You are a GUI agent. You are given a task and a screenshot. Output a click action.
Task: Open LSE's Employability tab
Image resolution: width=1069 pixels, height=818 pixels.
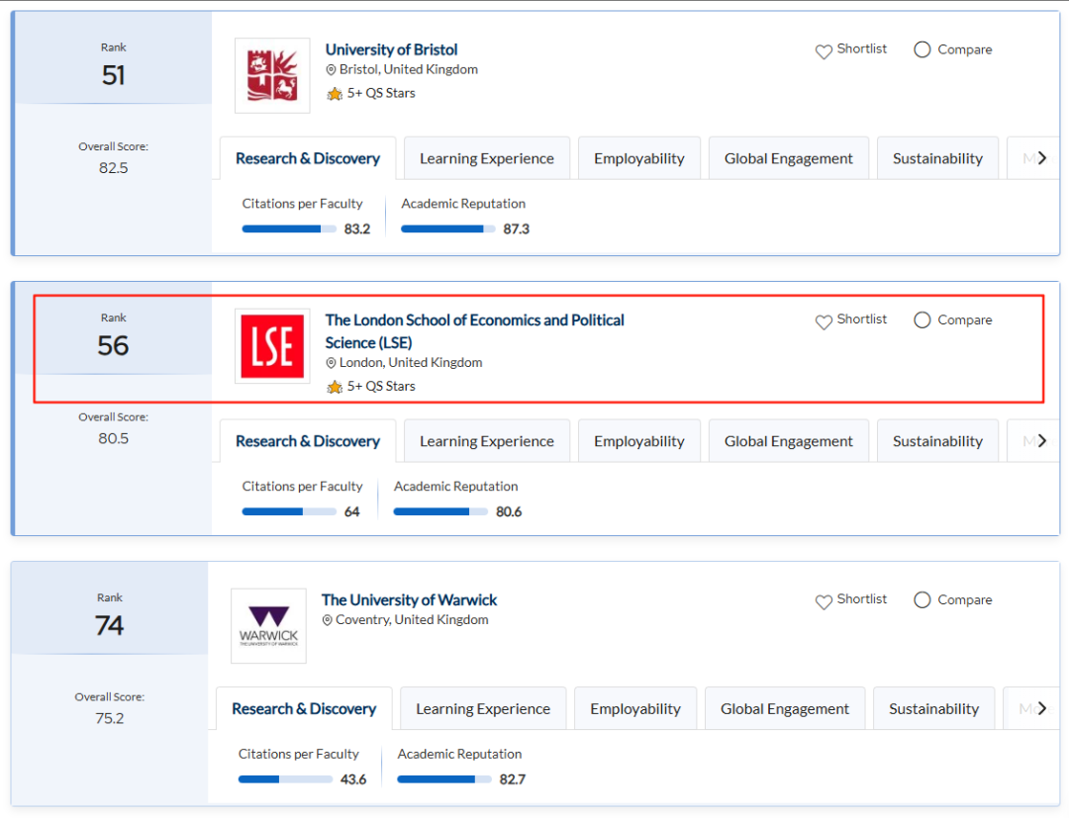pos(638,441)
